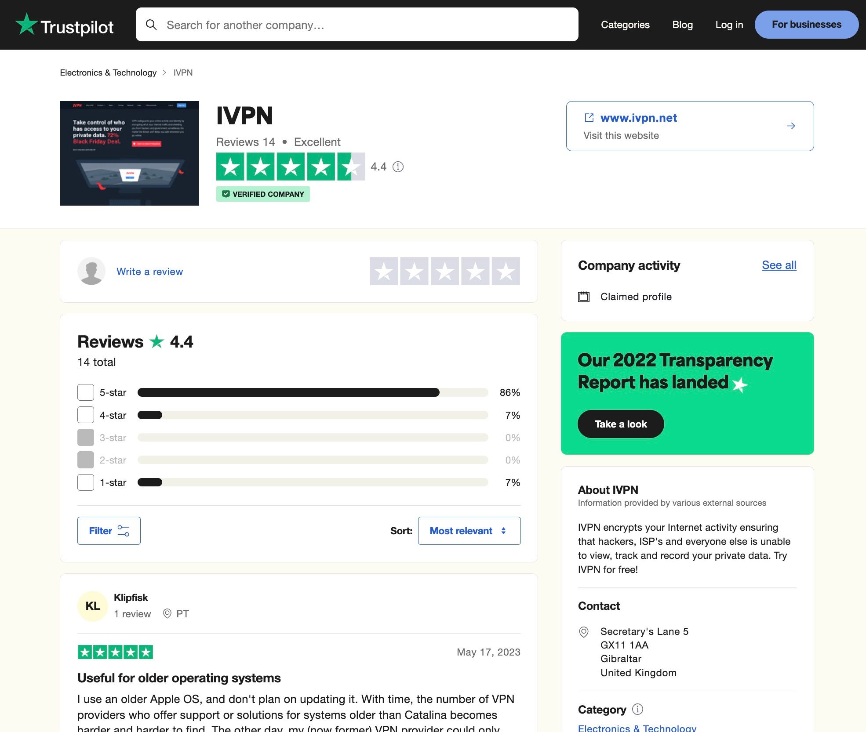Click the 5-star 86% rating bar
This screenshot has height=732, width=866.
click(x=313, y=392)
